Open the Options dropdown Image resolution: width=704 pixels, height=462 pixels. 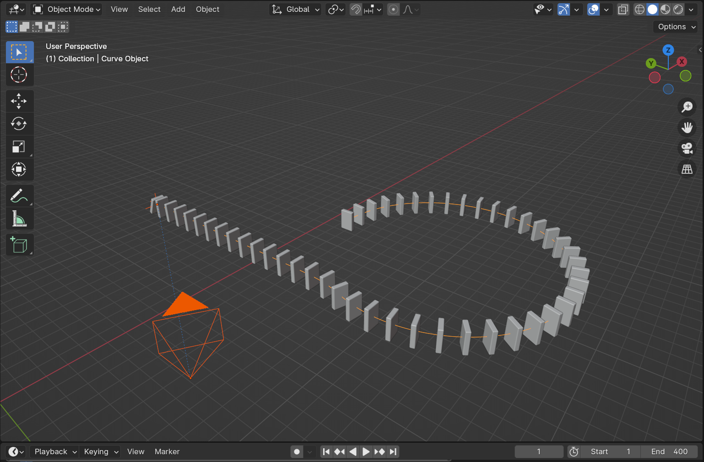[676, 27]
